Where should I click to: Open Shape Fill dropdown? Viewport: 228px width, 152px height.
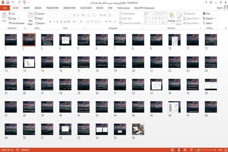[190, 14]
